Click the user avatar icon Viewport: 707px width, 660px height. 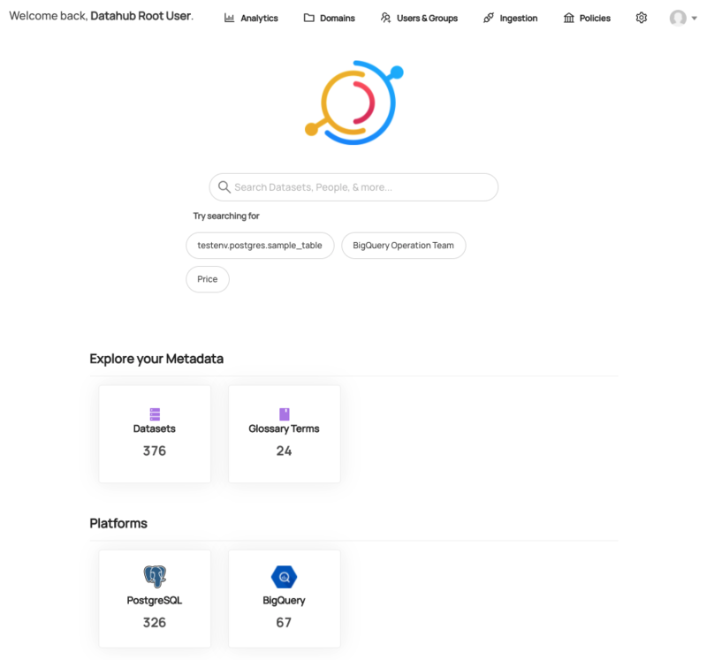point(678,18)
